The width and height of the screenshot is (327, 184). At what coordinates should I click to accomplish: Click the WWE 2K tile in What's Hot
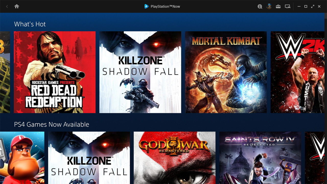(298, 72)
